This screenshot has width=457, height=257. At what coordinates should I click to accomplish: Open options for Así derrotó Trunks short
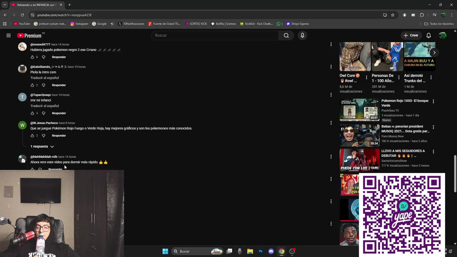[x=431, y=77]
